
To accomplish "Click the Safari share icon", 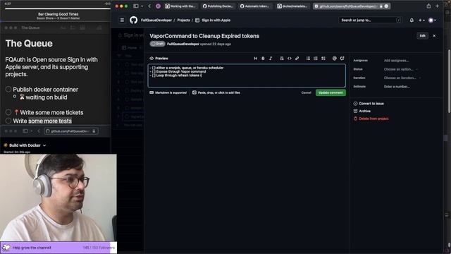I will coord(428,6).
